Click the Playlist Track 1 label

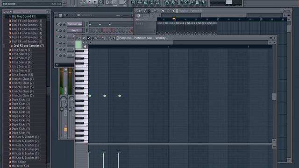point(139,24)
